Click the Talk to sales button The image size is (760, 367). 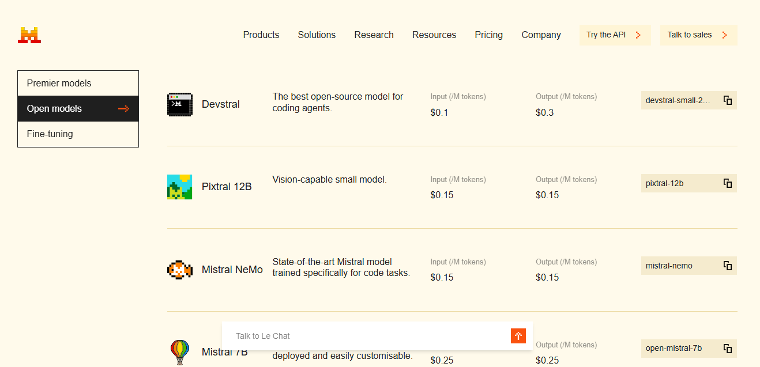pos(698,35)
